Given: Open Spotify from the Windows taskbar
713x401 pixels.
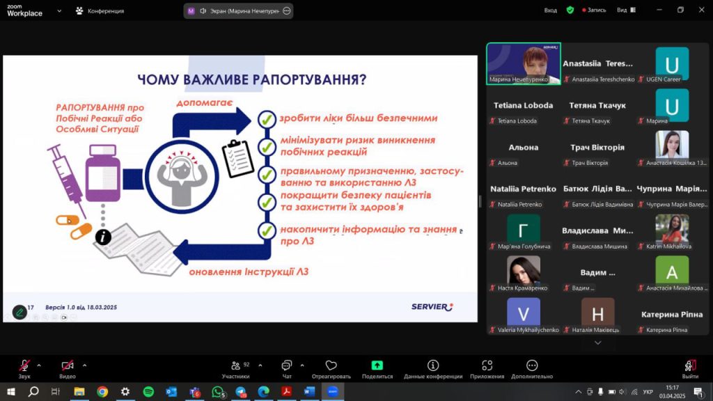Looking at the screenshot, I should [148, 391].
